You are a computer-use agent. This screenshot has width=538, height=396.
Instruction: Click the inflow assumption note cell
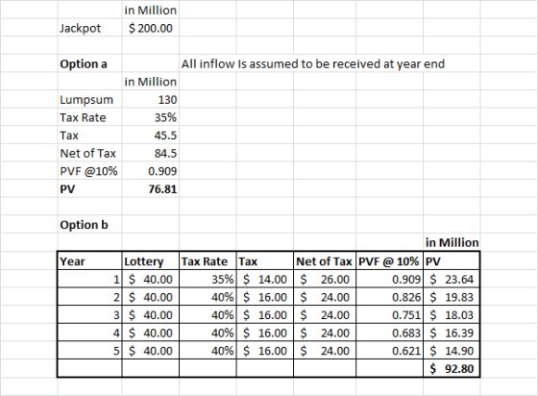pyautogui.click(x=313, y=63)
